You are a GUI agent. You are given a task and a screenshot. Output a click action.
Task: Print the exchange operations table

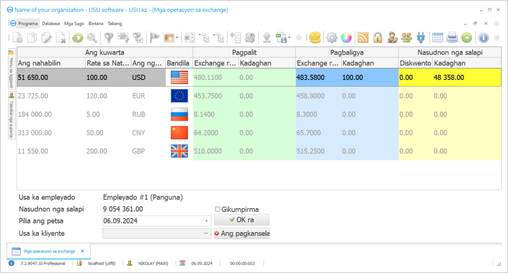point(452,37)
